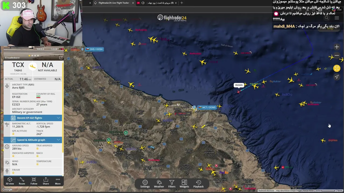The image size is (344, 193).
Task: Click the 11,200 ft barometric altitude value
Action: pos(18,127)
